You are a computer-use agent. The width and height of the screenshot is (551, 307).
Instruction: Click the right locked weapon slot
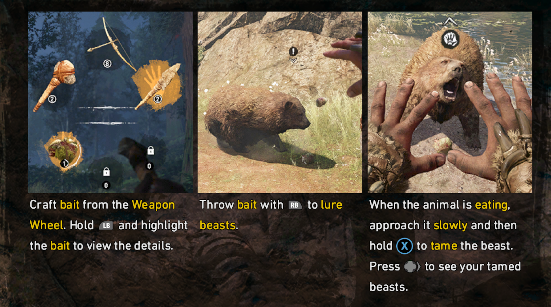[x=150, y=151]
